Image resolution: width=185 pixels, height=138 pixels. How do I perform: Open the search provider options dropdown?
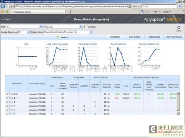pyautogui.click(x=183, y=6)
